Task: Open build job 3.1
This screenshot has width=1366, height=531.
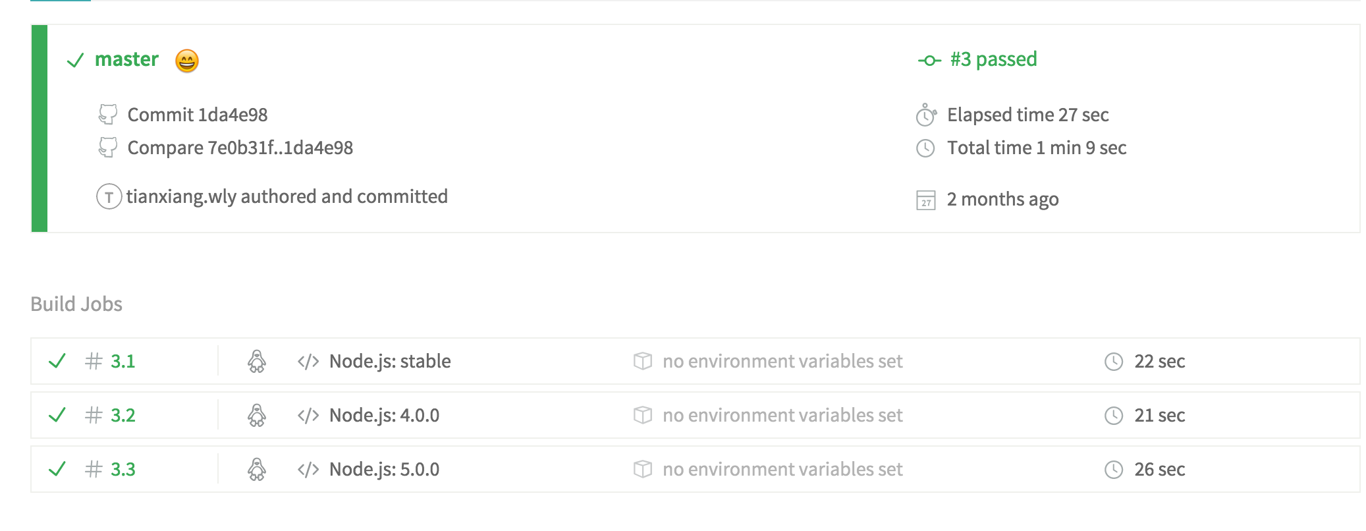Action: pos(123,361)
